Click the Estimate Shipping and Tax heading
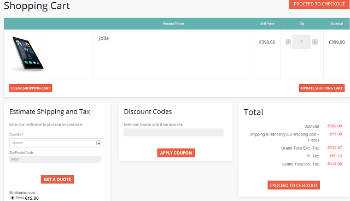Screen dimensions: 350x201 point(50,111)
